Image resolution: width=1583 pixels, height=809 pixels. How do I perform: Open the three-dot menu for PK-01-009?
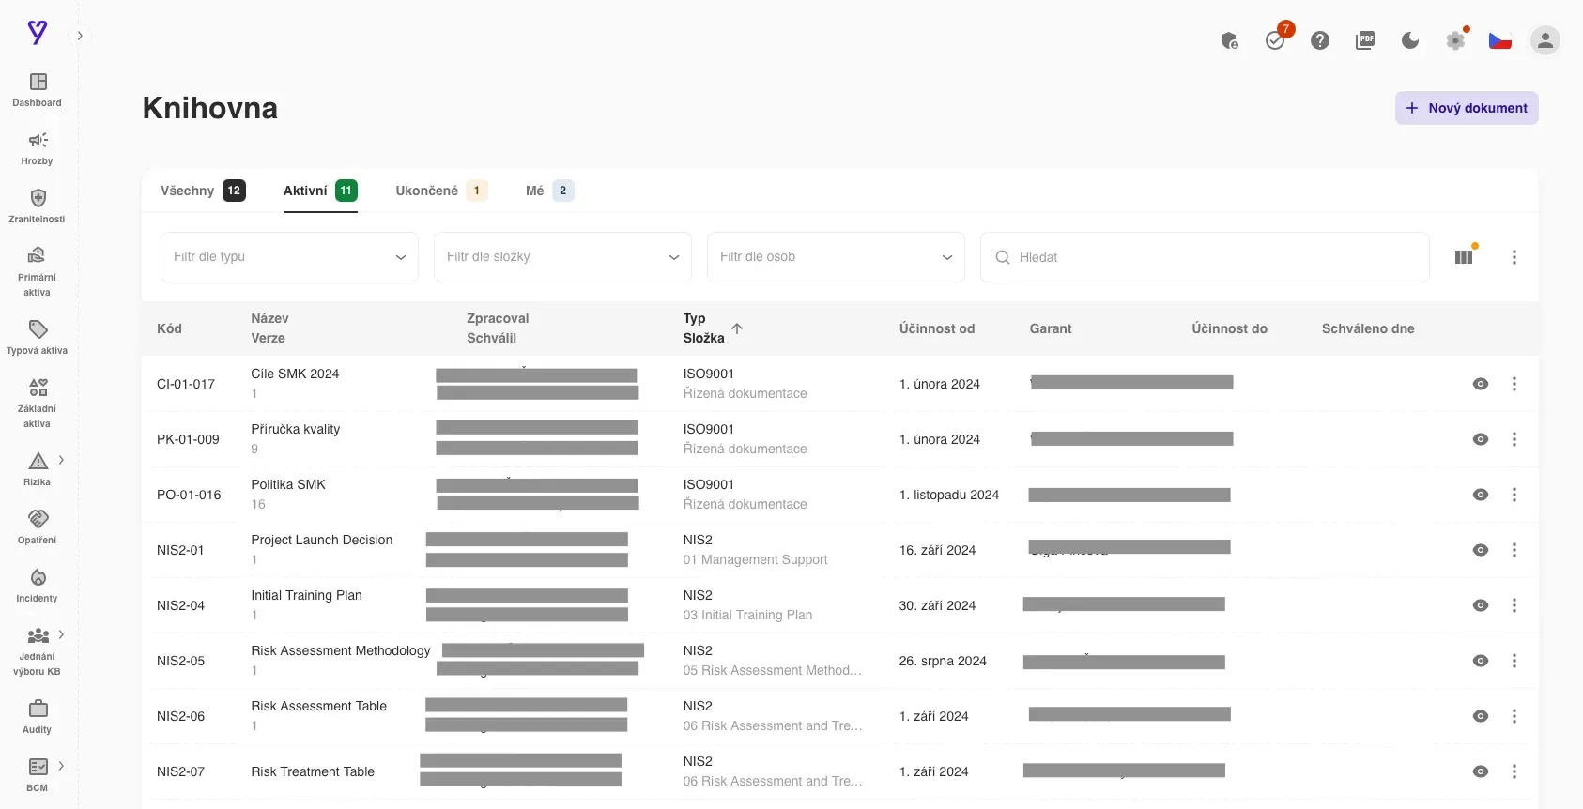point(1514,439)
